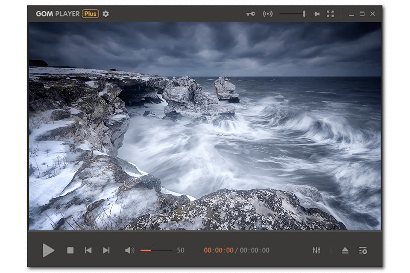Click the volume value 50
This screenshot has width=410, height=273.
(181, 250)
